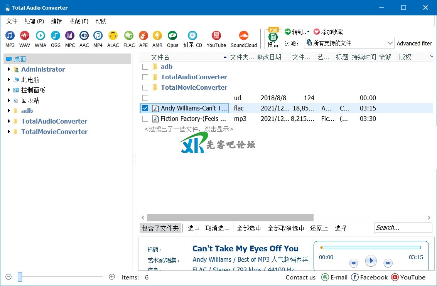Expand the Administrator tree node
The image size is (437, 286).
click(9, 69)
